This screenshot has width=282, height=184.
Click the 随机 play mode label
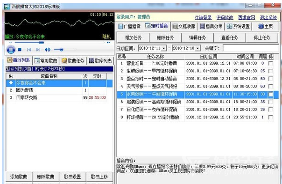[106, 37]
